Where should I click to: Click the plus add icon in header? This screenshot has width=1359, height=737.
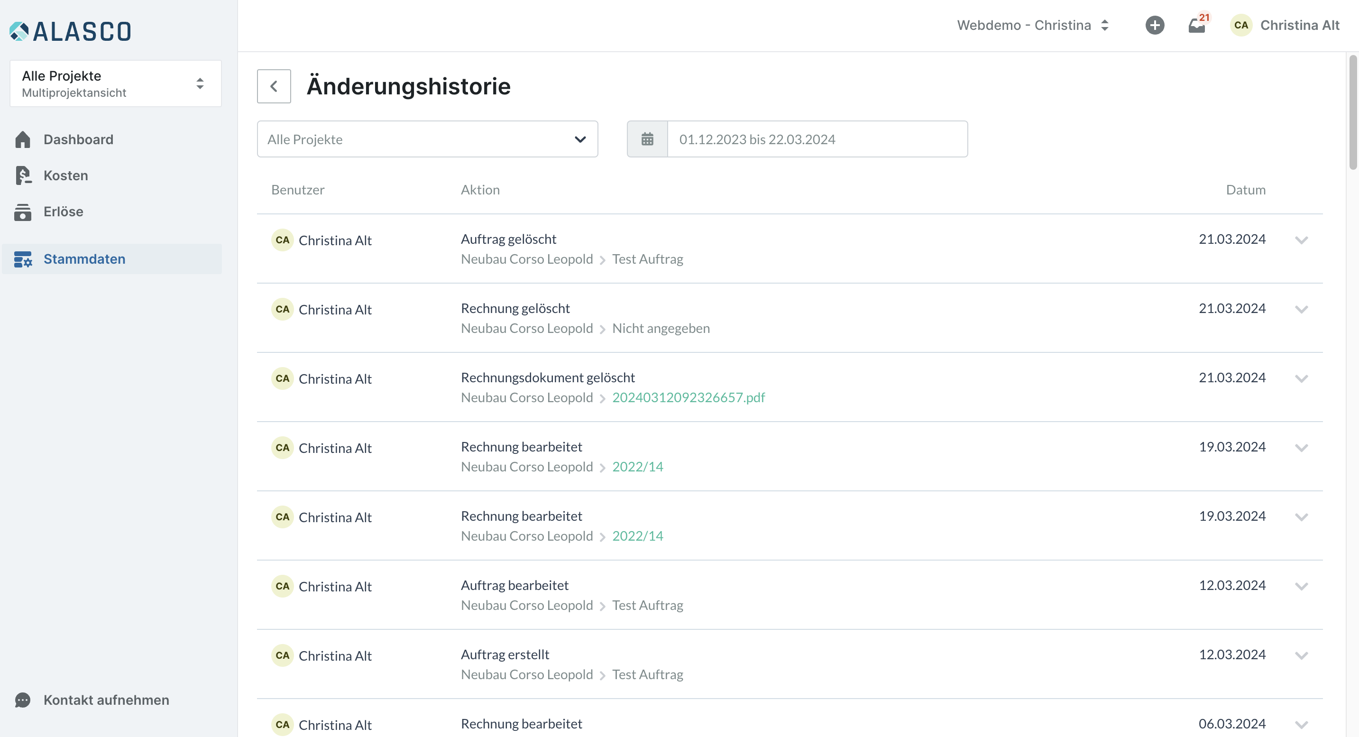pos(1154,25)
